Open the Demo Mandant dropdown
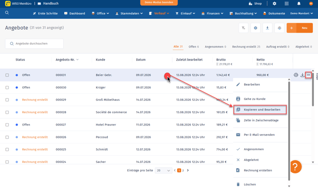 click(301, 13)
